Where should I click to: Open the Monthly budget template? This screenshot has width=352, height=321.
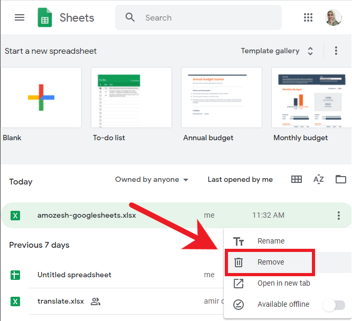(311, 98)
